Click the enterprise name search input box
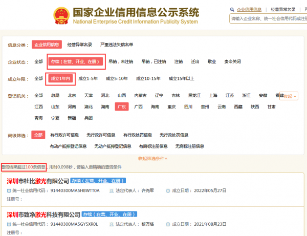 pos(267,19)
